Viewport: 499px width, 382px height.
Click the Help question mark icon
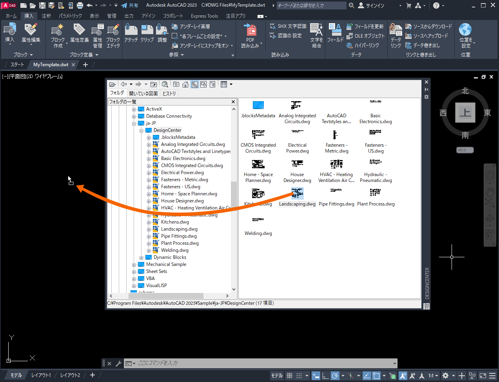coord(436,5)
